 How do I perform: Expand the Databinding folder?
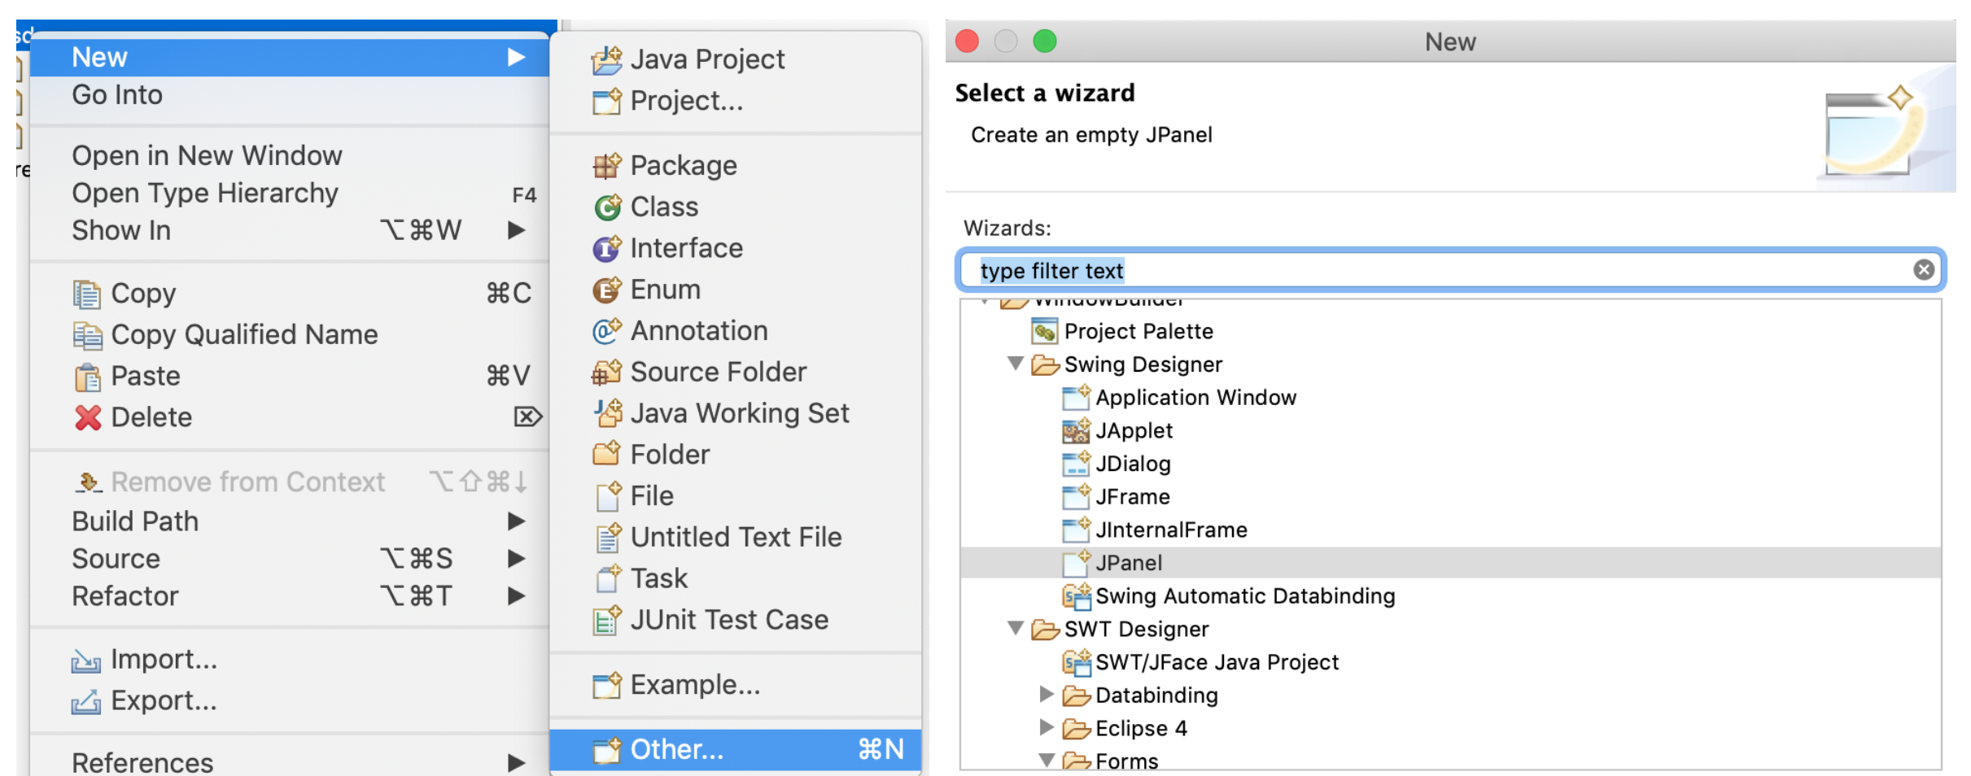click(x=1047, y=694)
